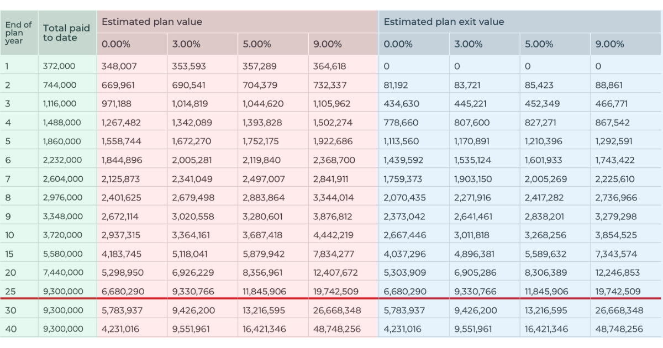Select the 2,368,700 cell in year 6 row
This screenshot has height=348, width=663.
333,160
